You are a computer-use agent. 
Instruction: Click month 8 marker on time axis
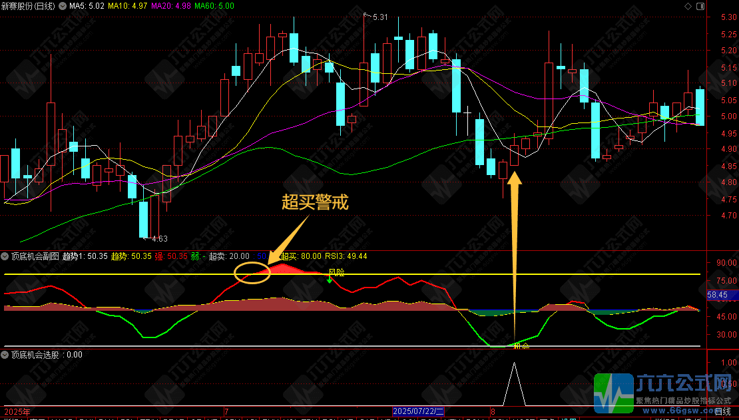click(493, 411)
